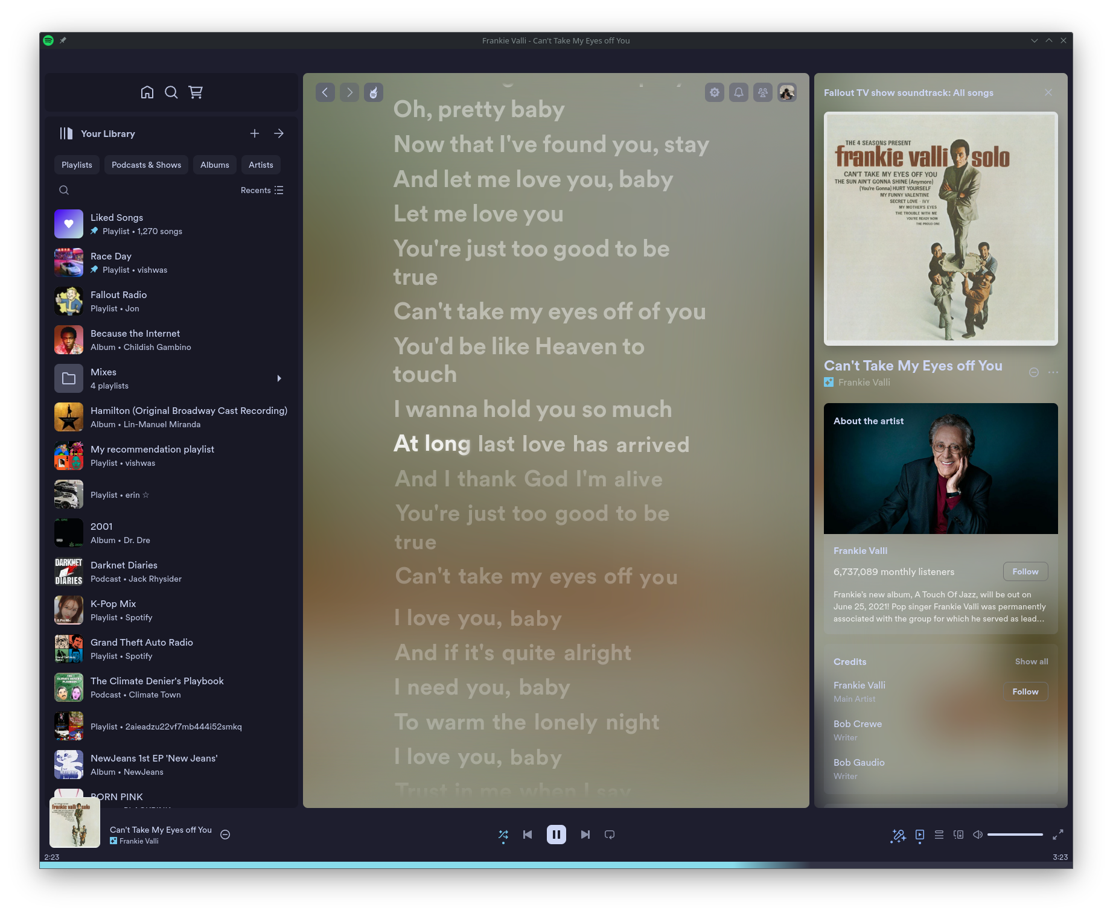This screenshot has width=1113, height=916.
Task: Open Darknet Diaries podcast
Action: (171, 572)
